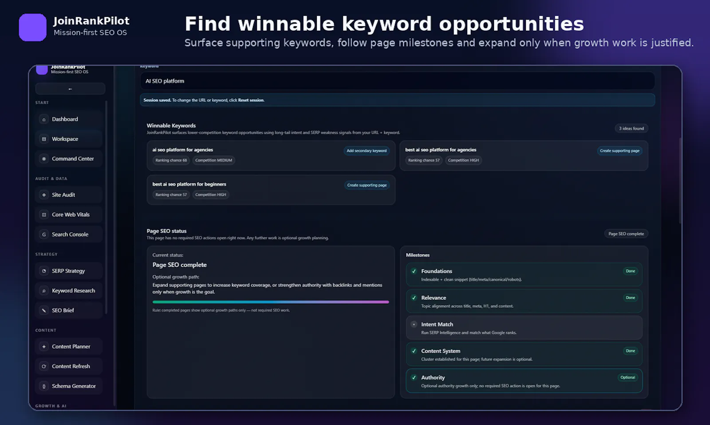Click the Content Refresh icon
This screenshot has width=710, height=425.
tap(44, 366)
